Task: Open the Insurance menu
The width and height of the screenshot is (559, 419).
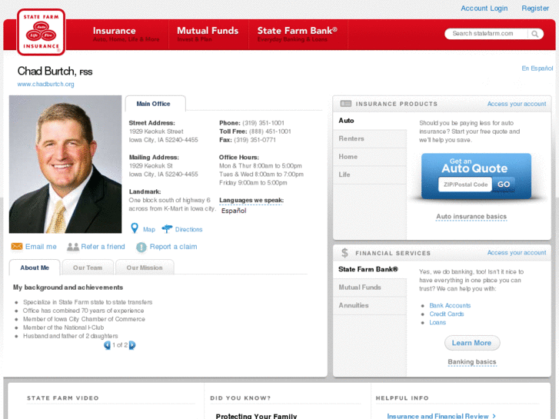Action: [126, 35]
